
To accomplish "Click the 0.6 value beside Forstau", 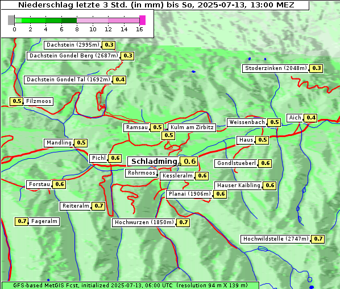I will [59, 185].
